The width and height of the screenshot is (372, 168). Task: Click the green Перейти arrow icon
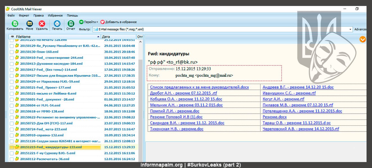(81, 22)
